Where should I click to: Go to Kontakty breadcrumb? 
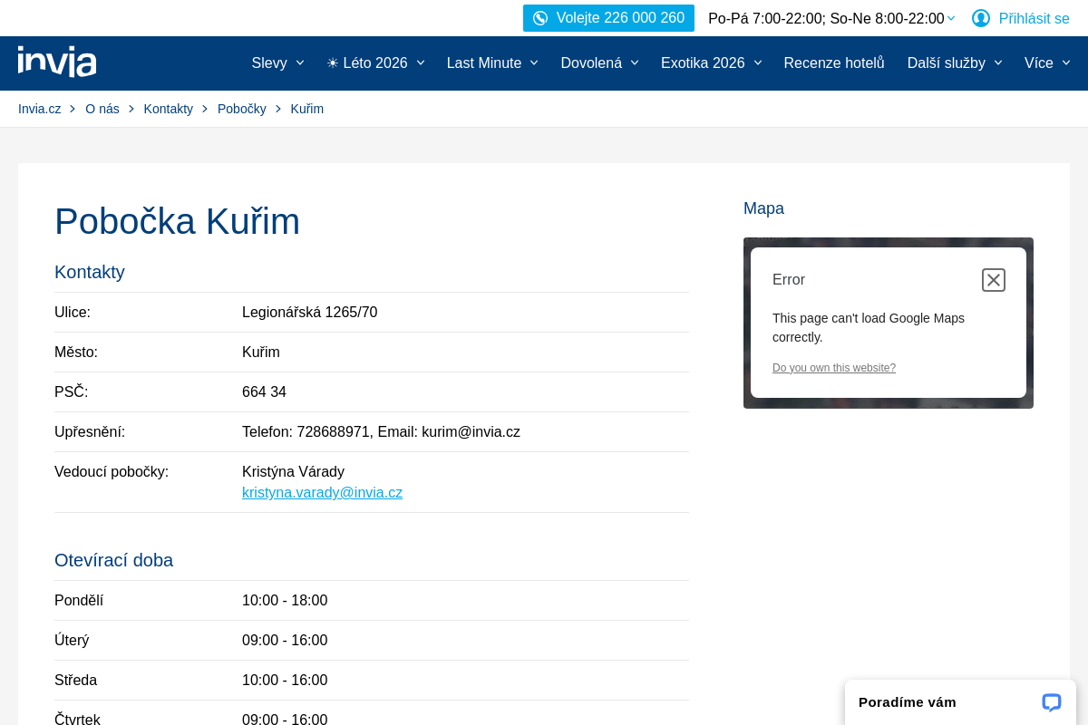click(169, 109)
